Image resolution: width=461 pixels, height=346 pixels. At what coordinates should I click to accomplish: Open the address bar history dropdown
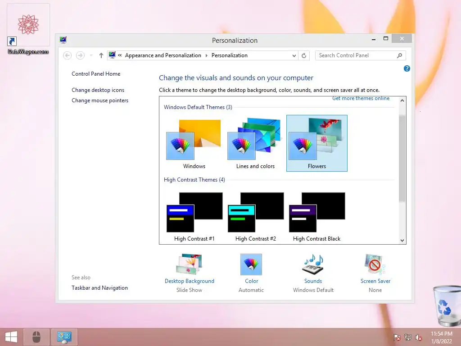294,55
